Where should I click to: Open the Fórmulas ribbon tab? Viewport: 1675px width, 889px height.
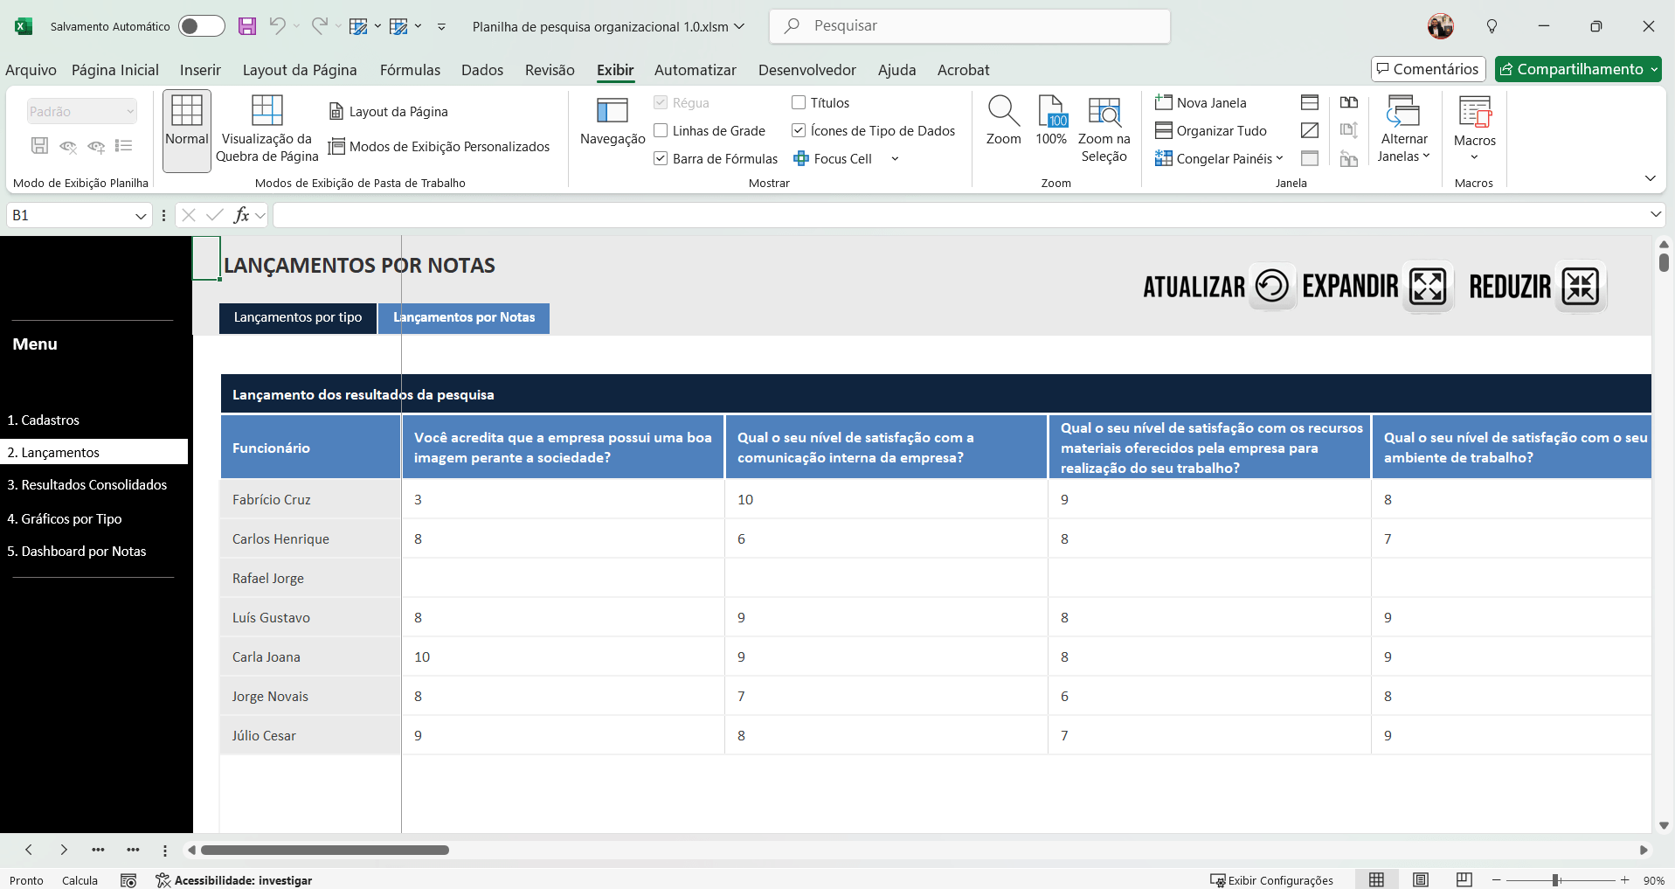pos(410,70)
